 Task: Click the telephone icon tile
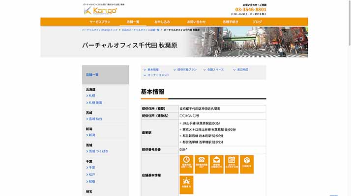pyautogui.click(x=202, y=162)
